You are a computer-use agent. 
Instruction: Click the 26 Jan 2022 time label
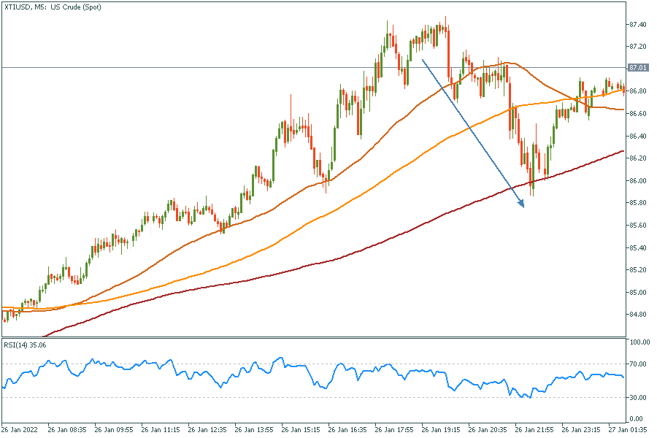point(19,430)
